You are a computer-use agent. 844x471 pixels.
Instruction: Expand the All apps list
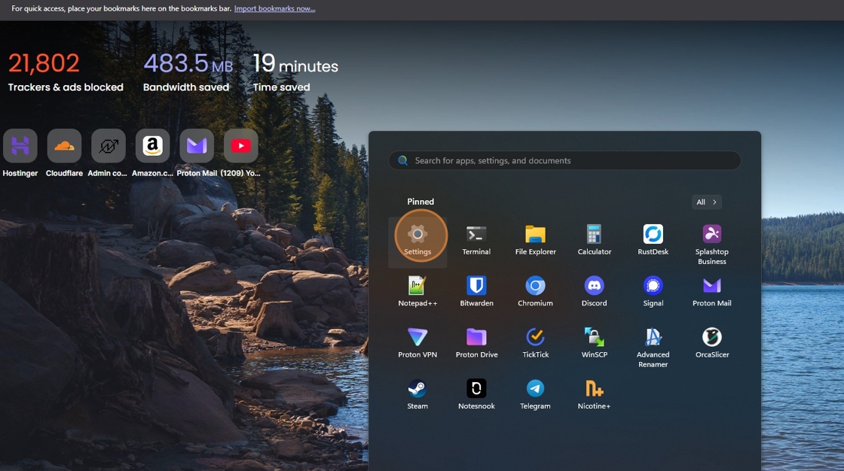[x=706, y=202]
